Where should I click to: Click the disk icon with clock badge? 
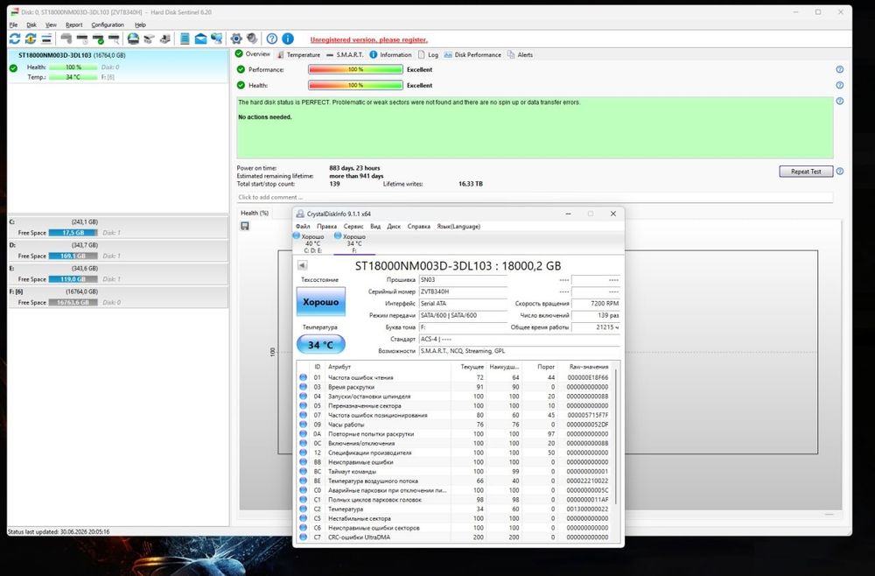point(82,39)
